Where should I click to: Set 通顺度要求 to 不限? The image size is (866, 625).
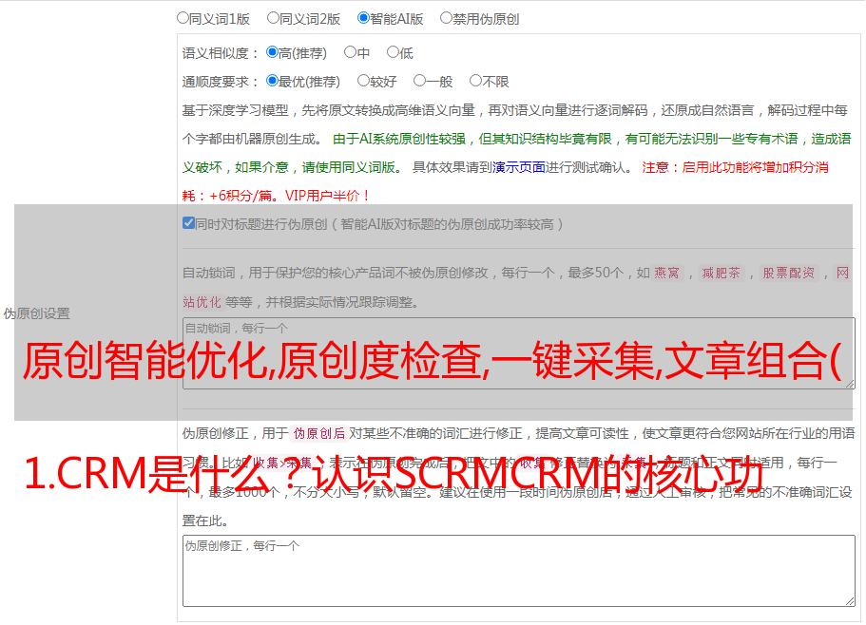[x=475, y=81]
